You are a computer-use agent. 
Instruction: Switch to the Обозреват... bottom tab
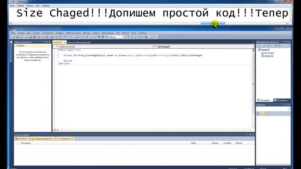coord(264,100)
